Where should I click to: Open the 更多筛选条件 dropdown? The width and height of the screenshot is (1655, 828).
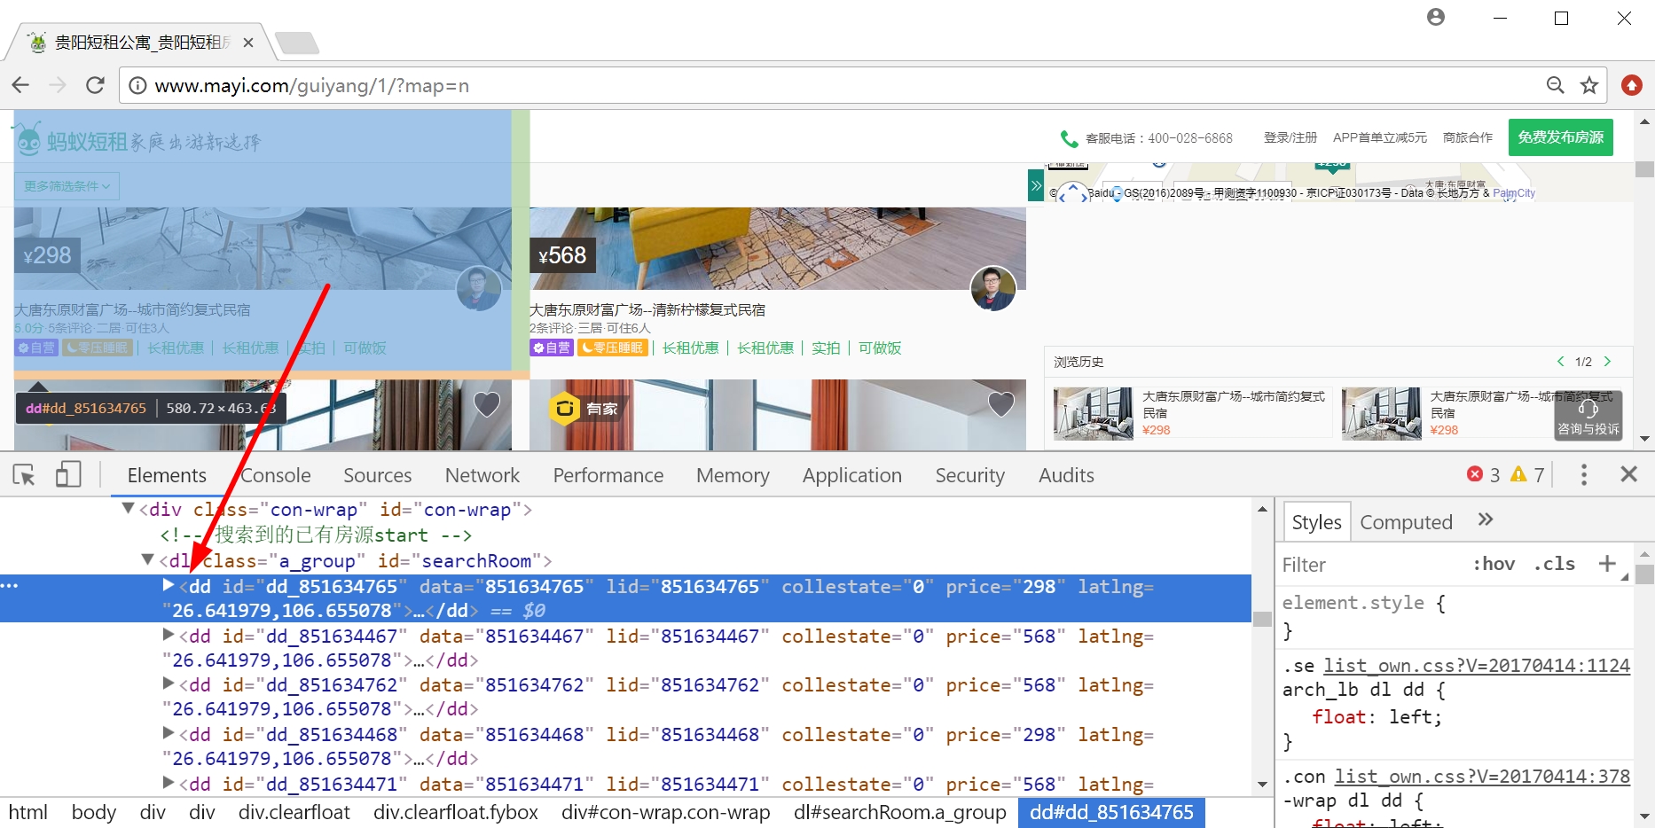(67, 186)
